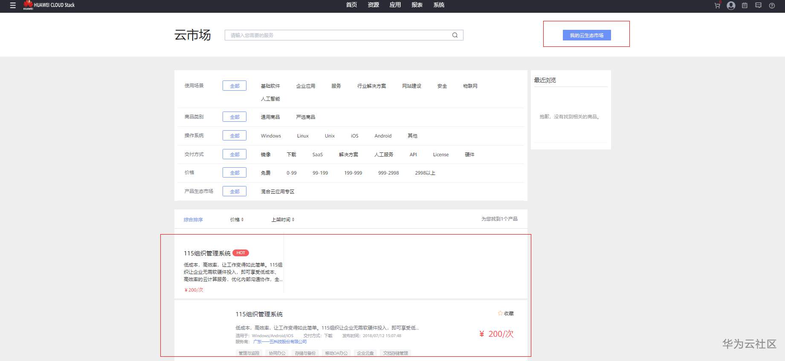Select License delivery method
785x361 pixels.
click(441, 155)
